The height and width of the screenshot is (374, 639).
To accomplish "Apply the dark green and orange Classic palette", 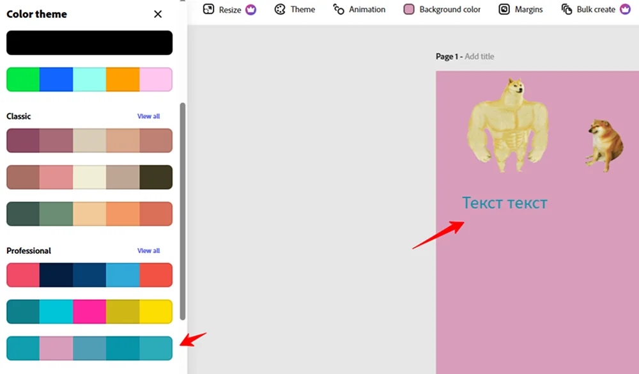I will 89,214.
